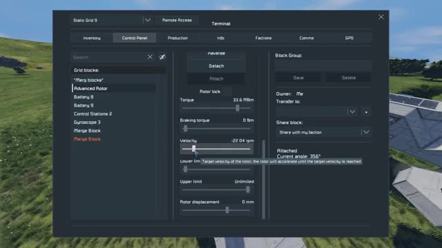Click the -22.04 rpm velocity value
The image size is (442, 248).
[x=242, y=141]
